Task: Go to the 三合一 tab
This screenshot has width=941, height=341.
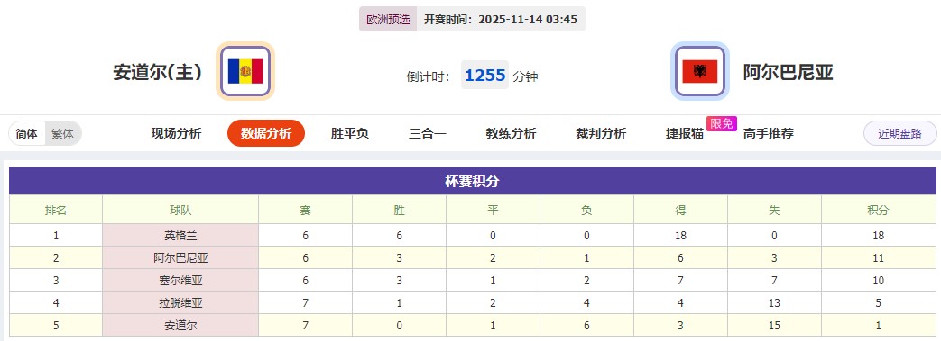Action: point(428,133)
